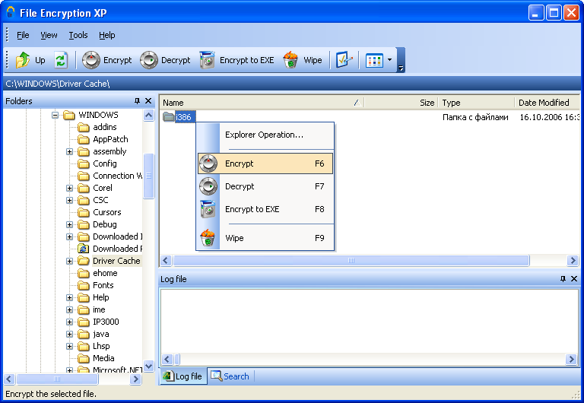Sort by Date Modified column header
The height and width of the screenshot is (403, 584).
[x=547, y=103]
